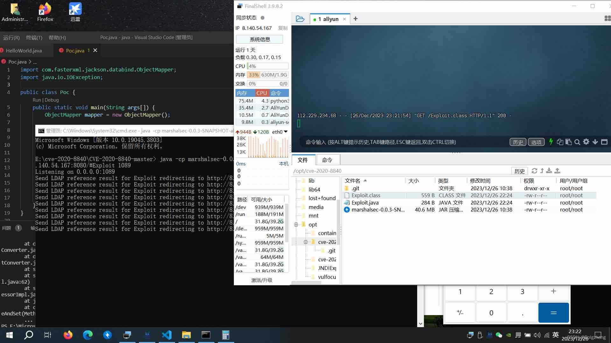Open the 系统信息 panel
The width and height of the screenshot is (611, 343).
[260, 39]
